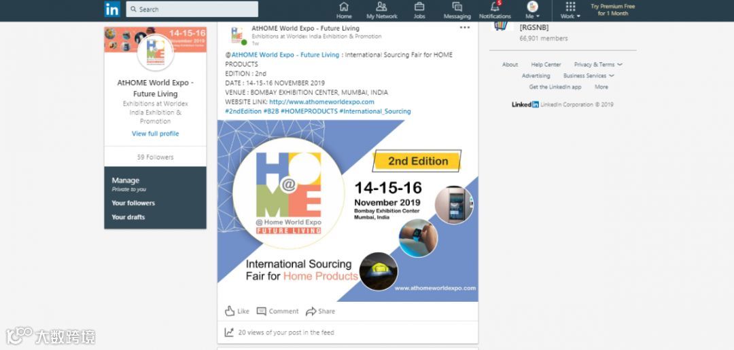734x350 pixels.
Task: Click the sidebar profile logo thumbnail
Action: [156, 52]
